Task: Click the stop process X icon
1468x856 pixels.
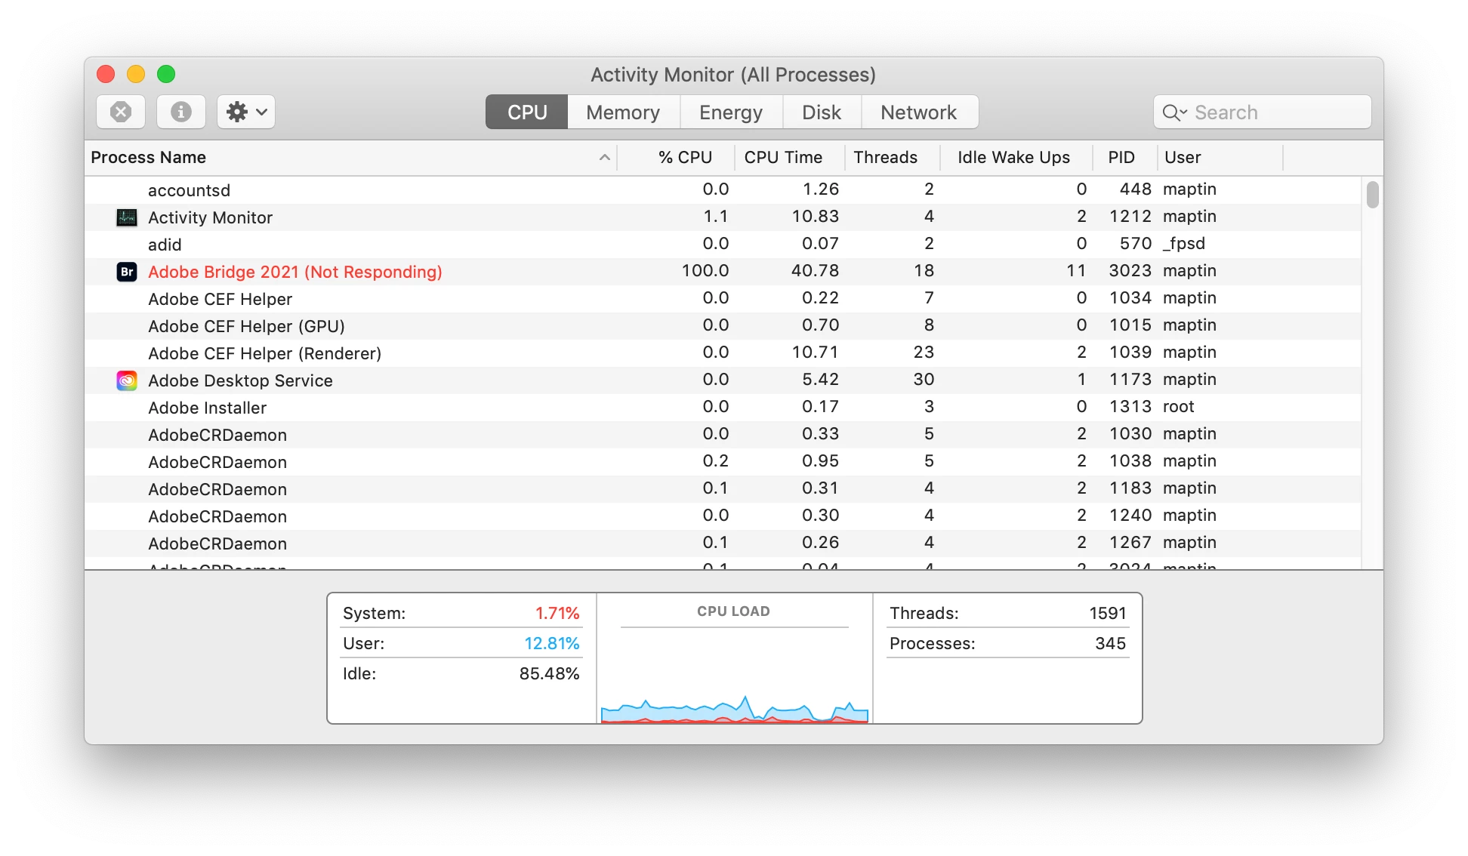Action: [121, 112]
